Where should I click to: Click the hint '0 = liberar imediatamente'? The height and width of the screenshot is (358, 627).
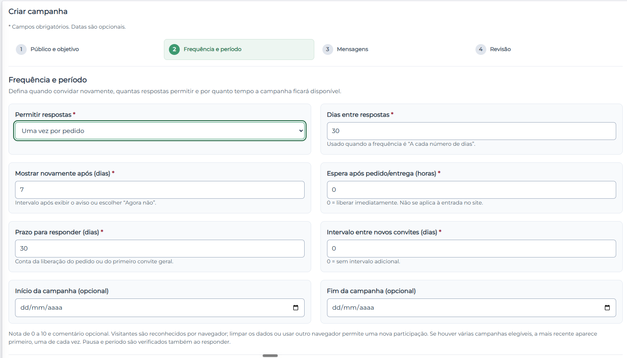coord(405,203)
